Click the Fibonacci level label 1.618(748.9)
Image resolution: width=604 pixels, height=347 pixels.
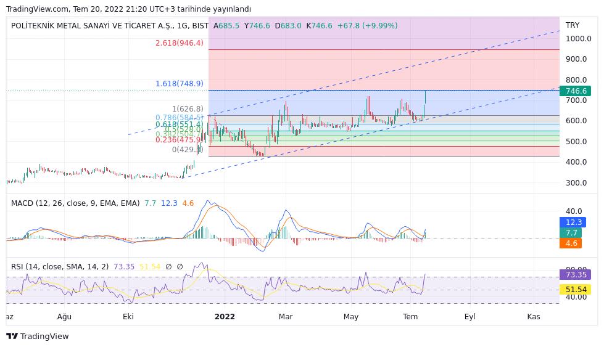(180, 83)
